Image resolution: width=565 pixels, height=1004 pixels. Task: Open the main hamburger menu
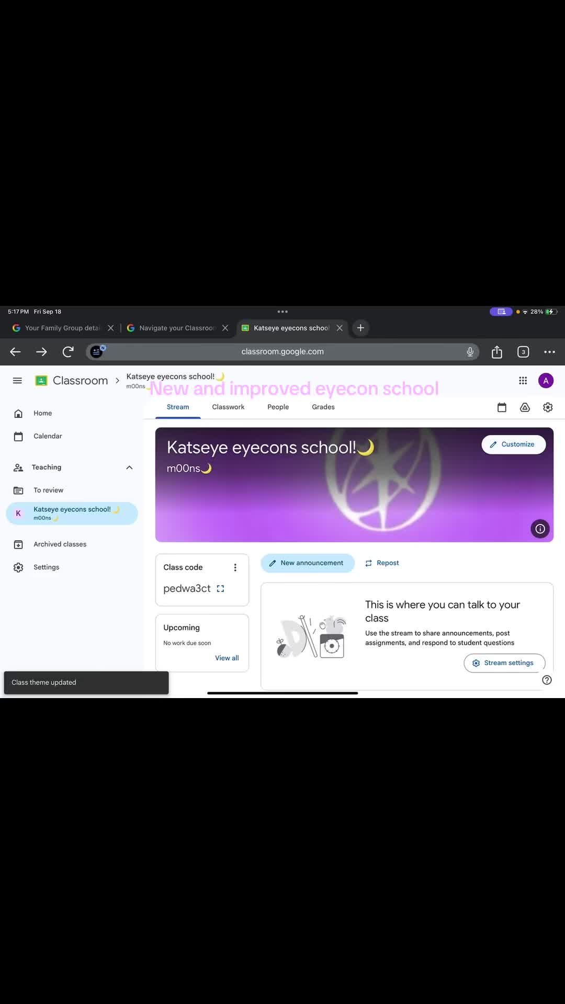click(x=17, y=381)
